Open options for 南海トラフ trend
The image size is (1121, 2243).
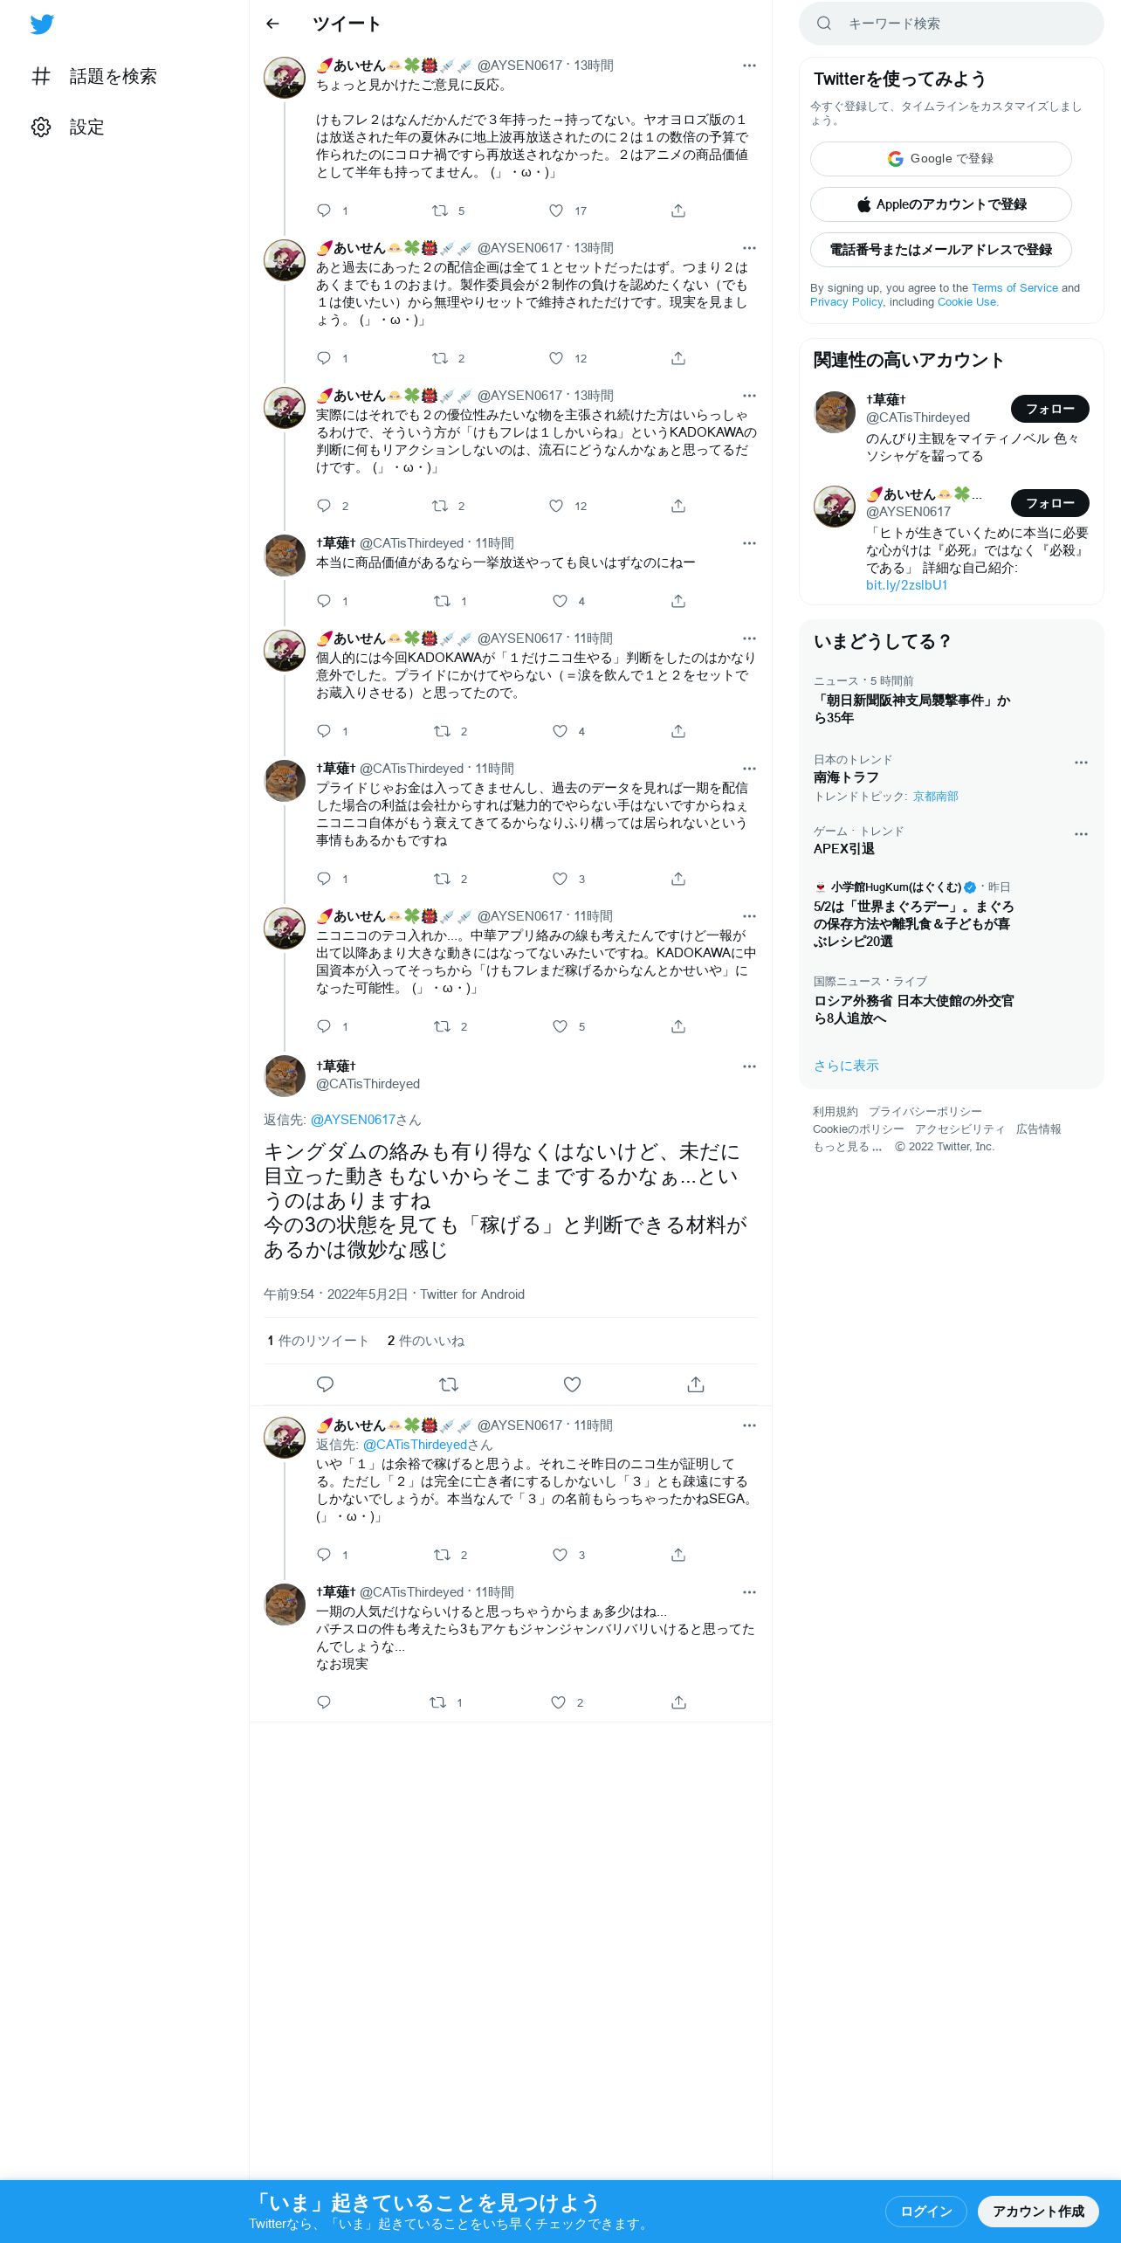[1081, 763]
